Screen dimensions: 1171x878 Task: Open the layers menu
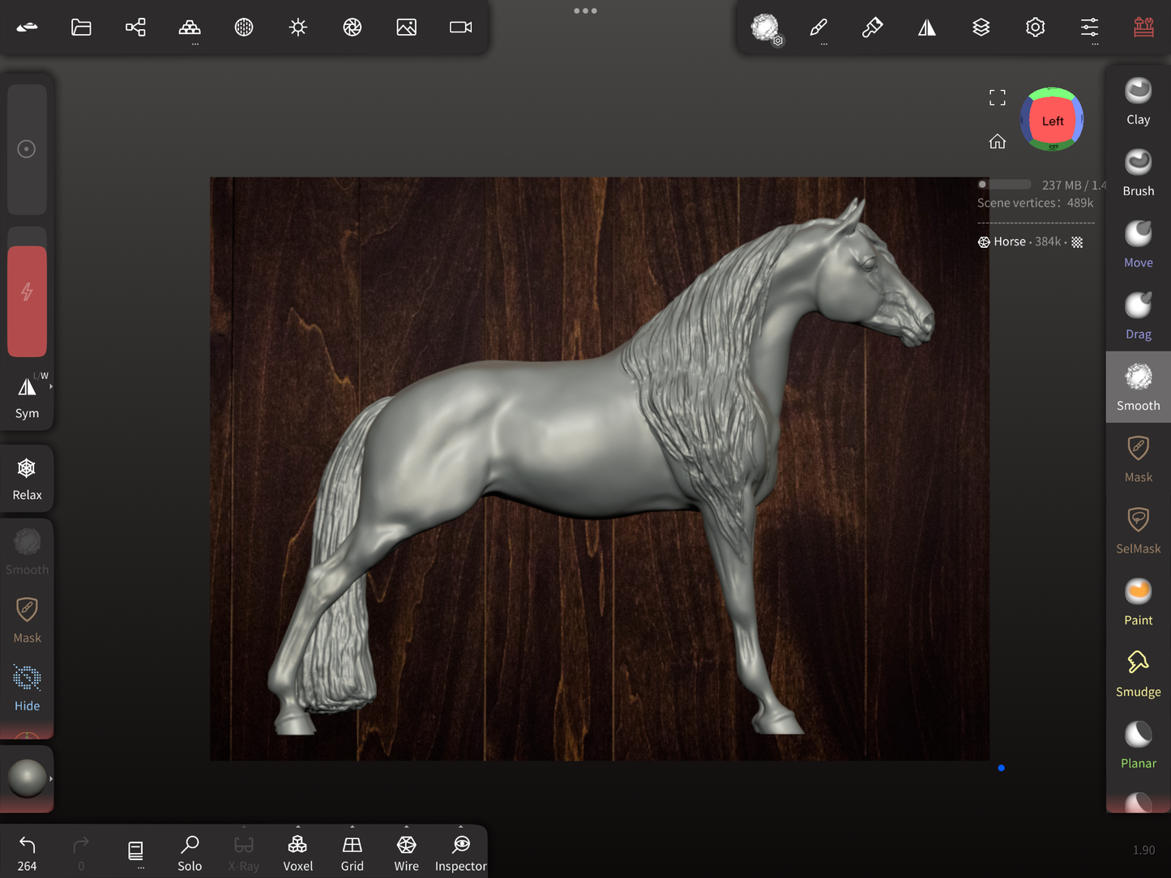pyautogui.click(x=981, y=28)
